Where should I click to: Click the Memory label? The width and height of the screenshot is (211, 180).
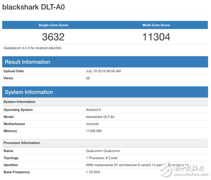pyautogui.click(x=10, y=131)
